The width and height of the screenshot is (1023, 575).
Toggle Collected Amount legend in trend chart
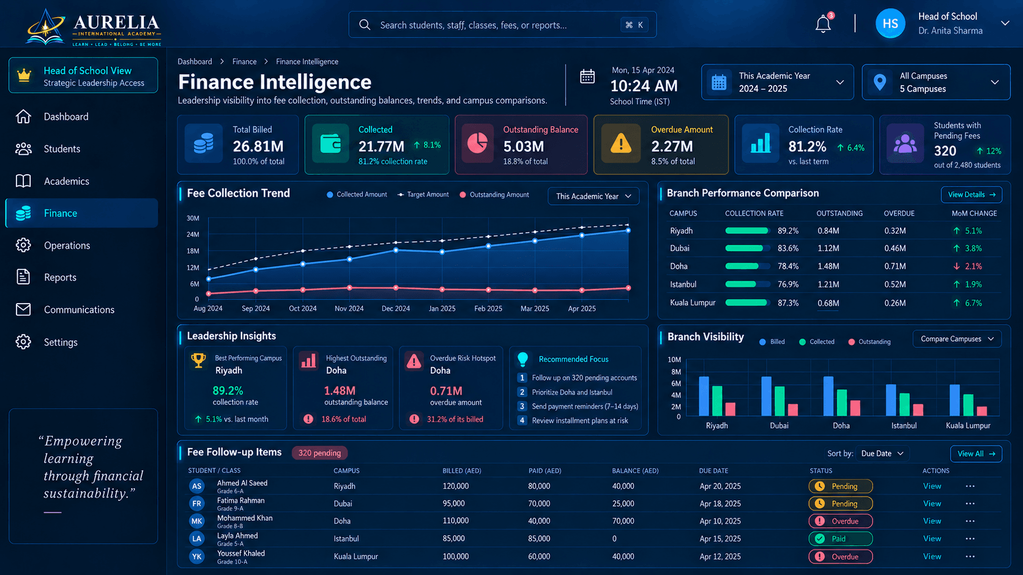(357, 194)
